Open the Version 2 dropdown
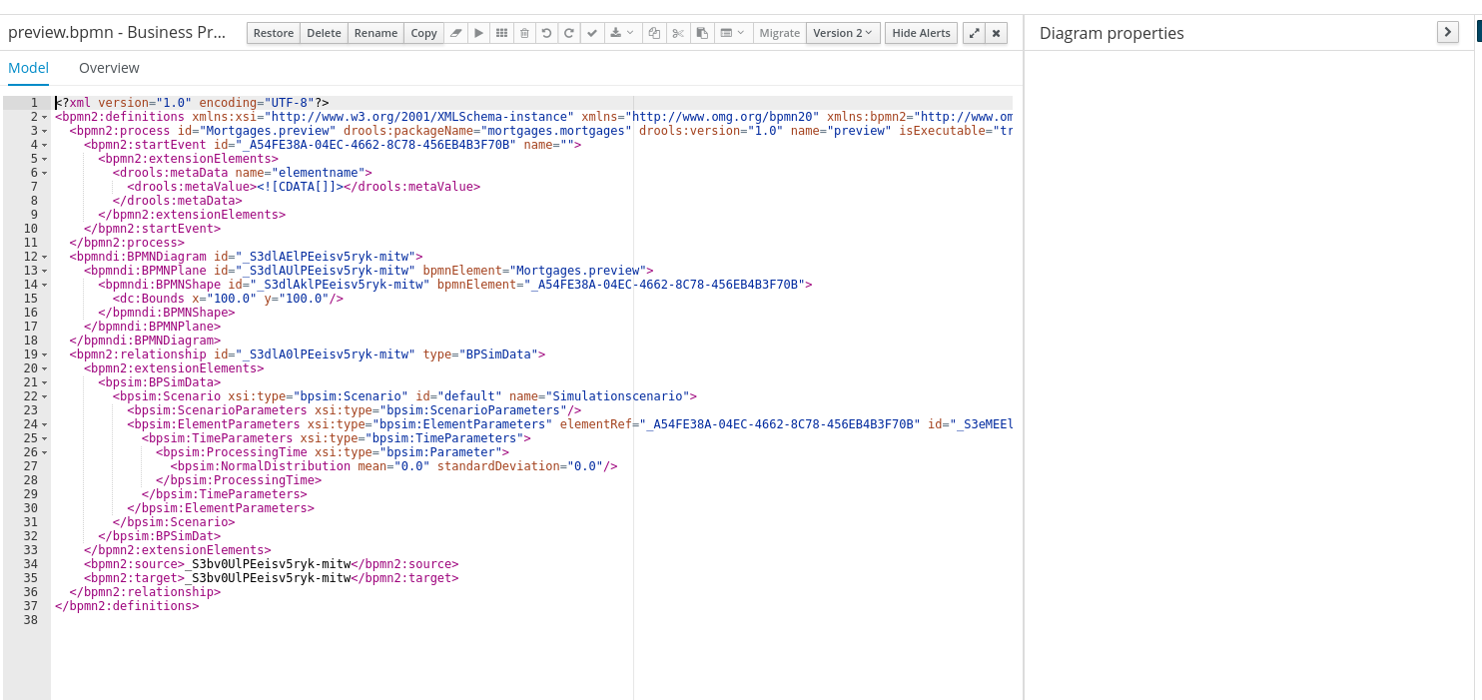Viewport: 1482px width, 700px height. [842, 33]
